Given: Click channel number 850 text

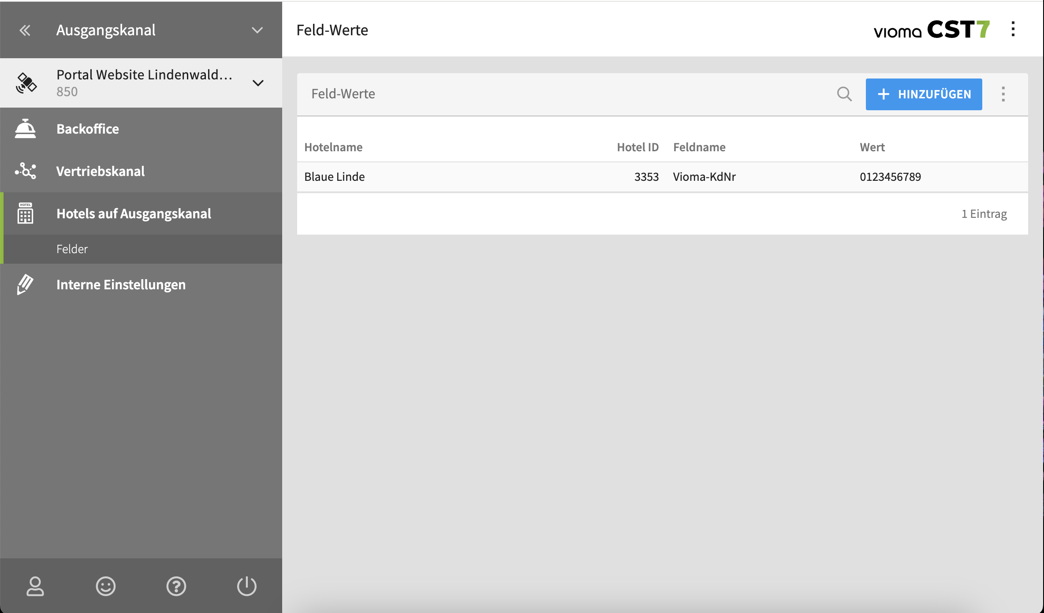Looking at the screenshot, I should click(67, 92).
